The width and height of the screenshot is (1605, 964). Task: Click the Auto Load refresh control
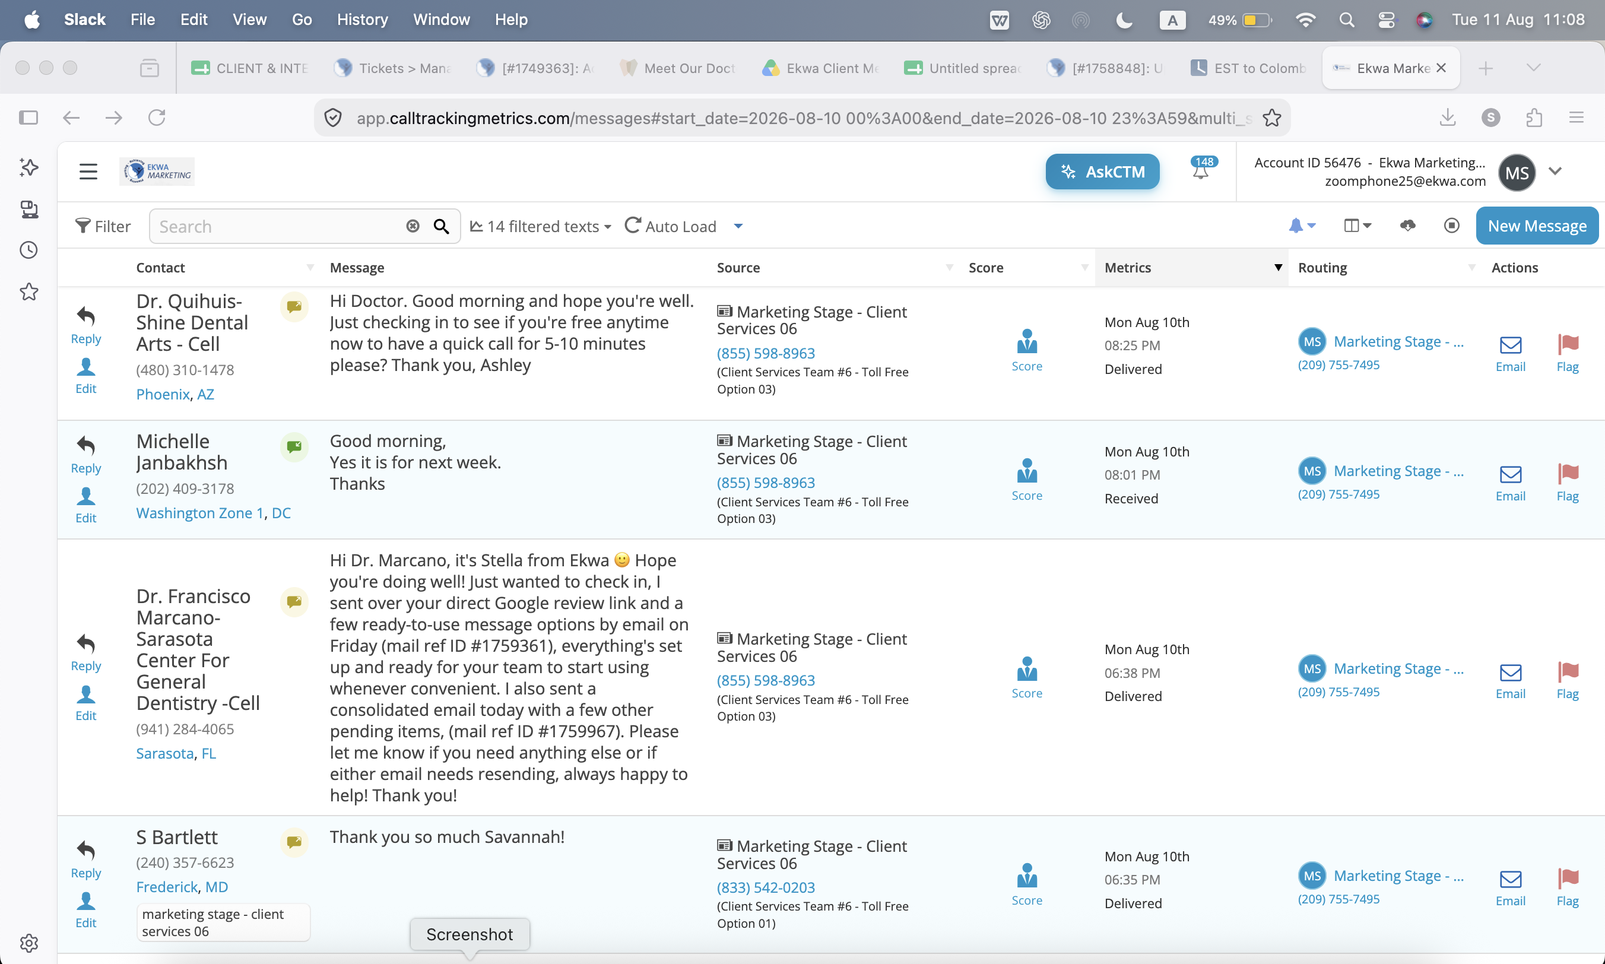coord(670,226)
